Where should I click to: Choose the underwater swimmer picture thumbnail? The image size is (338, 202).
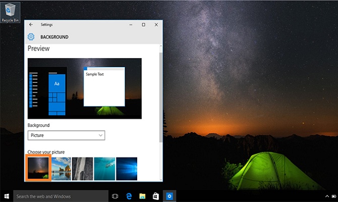[x=104, y=169]
